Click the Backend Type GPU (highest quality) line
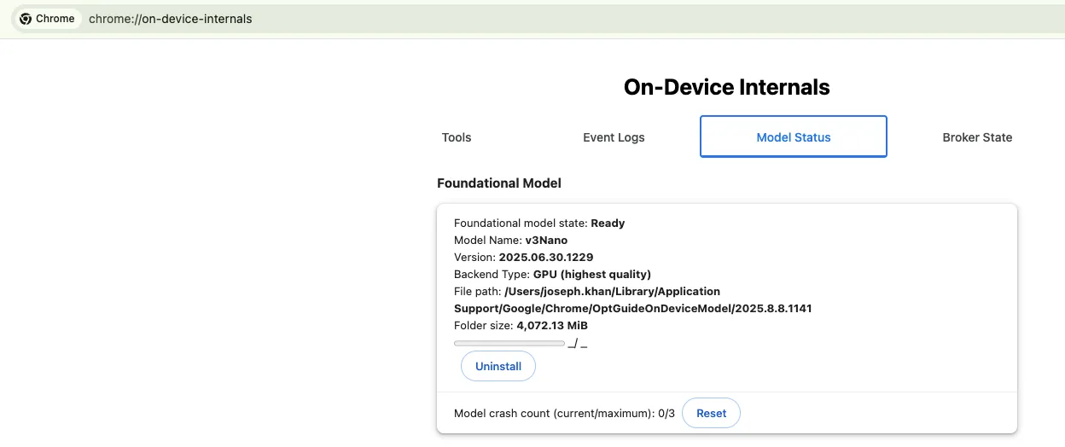Image resolution: width=1065 pixels, height=447 pixels. coord(552,274)
